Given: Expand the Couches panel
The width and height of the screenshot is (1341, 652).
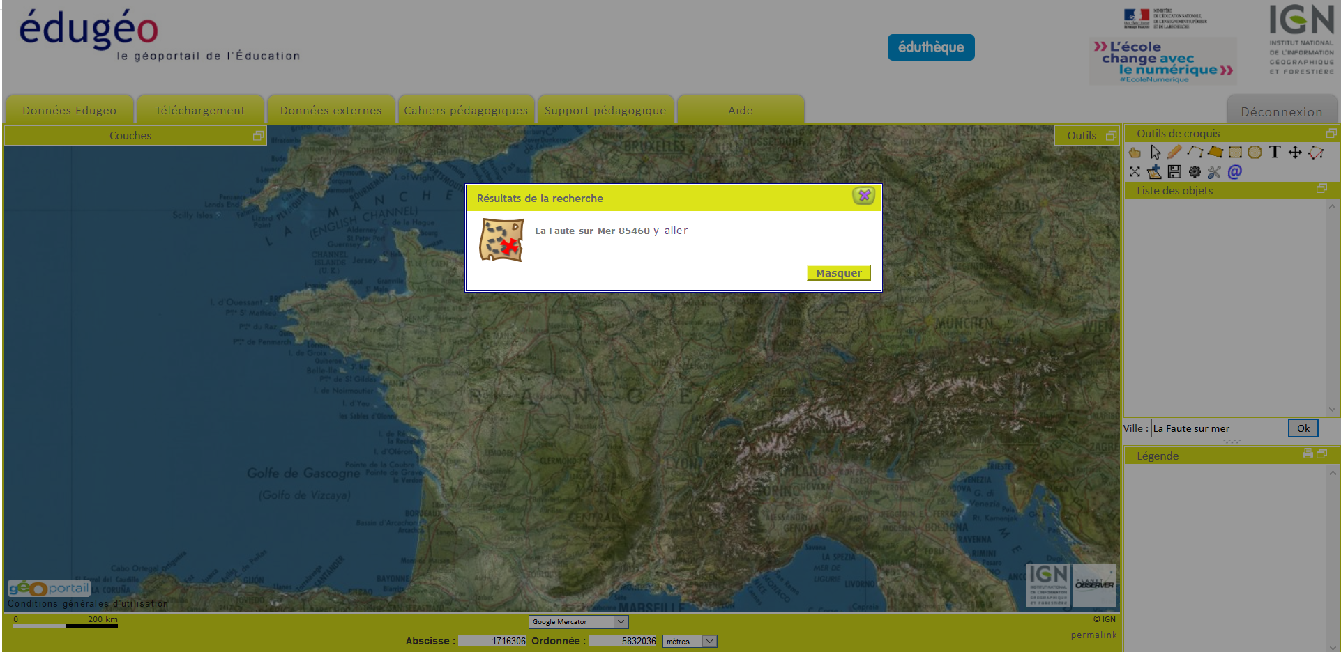Looking at the screenshot, I should (258, 136).
